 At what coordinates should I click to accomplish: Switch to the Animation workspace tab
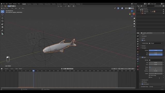(x=59, y=4)
